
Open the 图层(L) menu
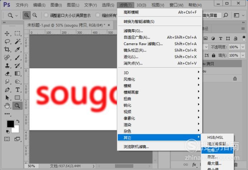73,5
